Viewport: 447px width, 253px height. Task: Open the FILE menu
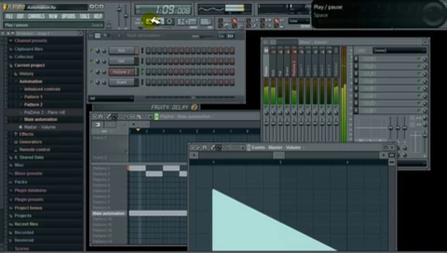[x=9, y=16]
